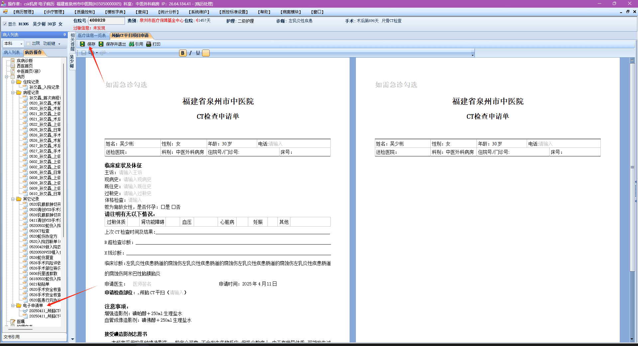This screenshot has width=638, height=346.
Task: Check the 是 pregnancy checkbox
Action: click(163, 207)
